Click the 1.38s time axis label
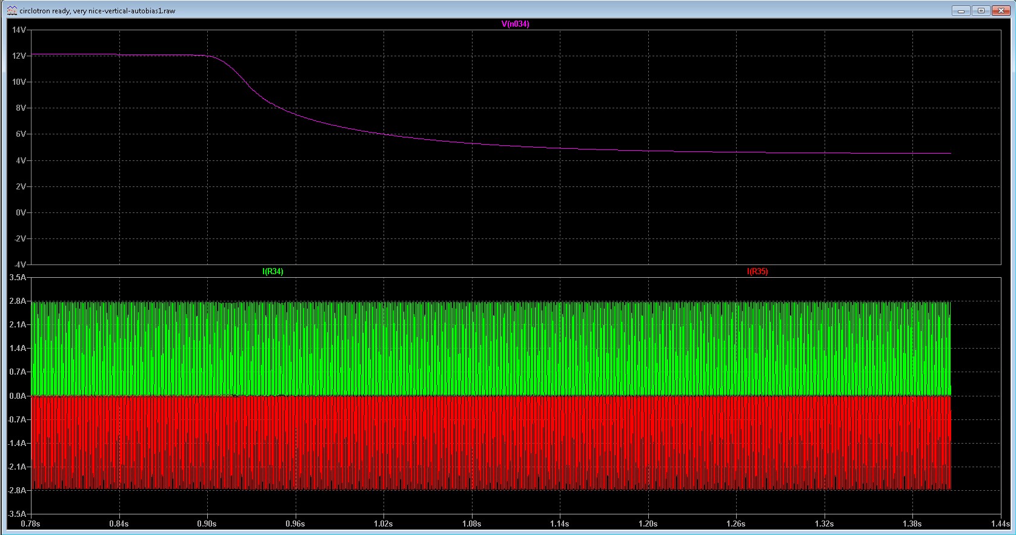1016x535 pixels. tap(912, 524)
